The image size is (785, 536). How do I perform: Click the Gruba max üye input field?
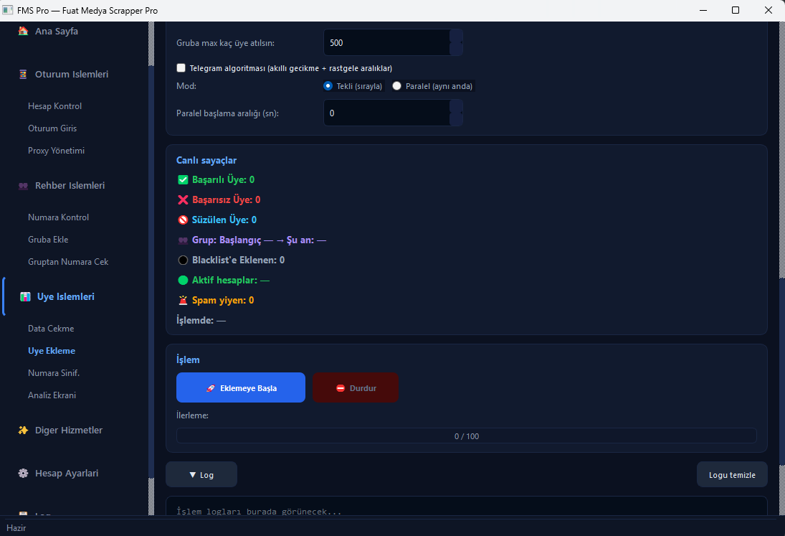pyautogui.click(x=386, y=42)
